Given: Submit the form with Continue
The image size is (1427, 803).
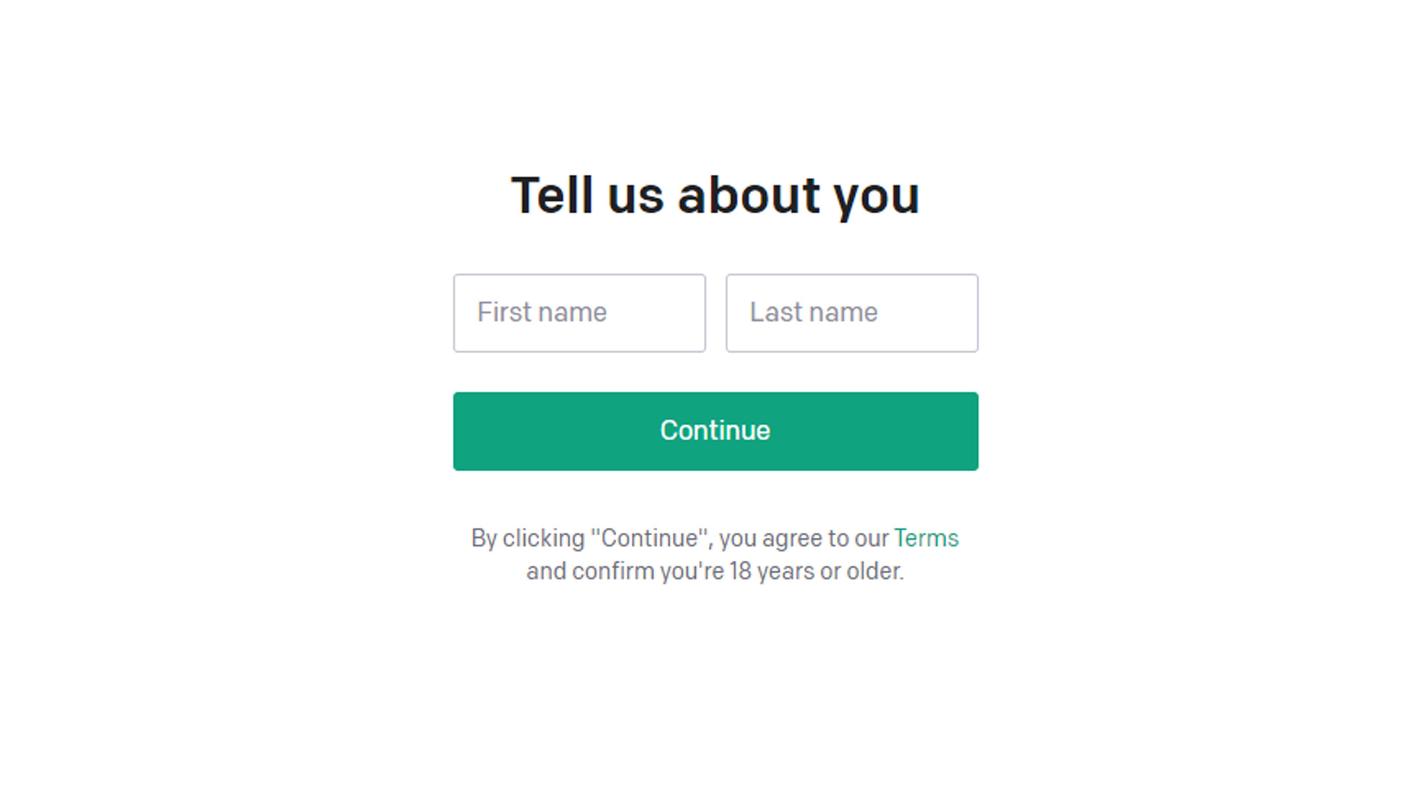Looking at the screenshot, I should click(x=716, y=431).
